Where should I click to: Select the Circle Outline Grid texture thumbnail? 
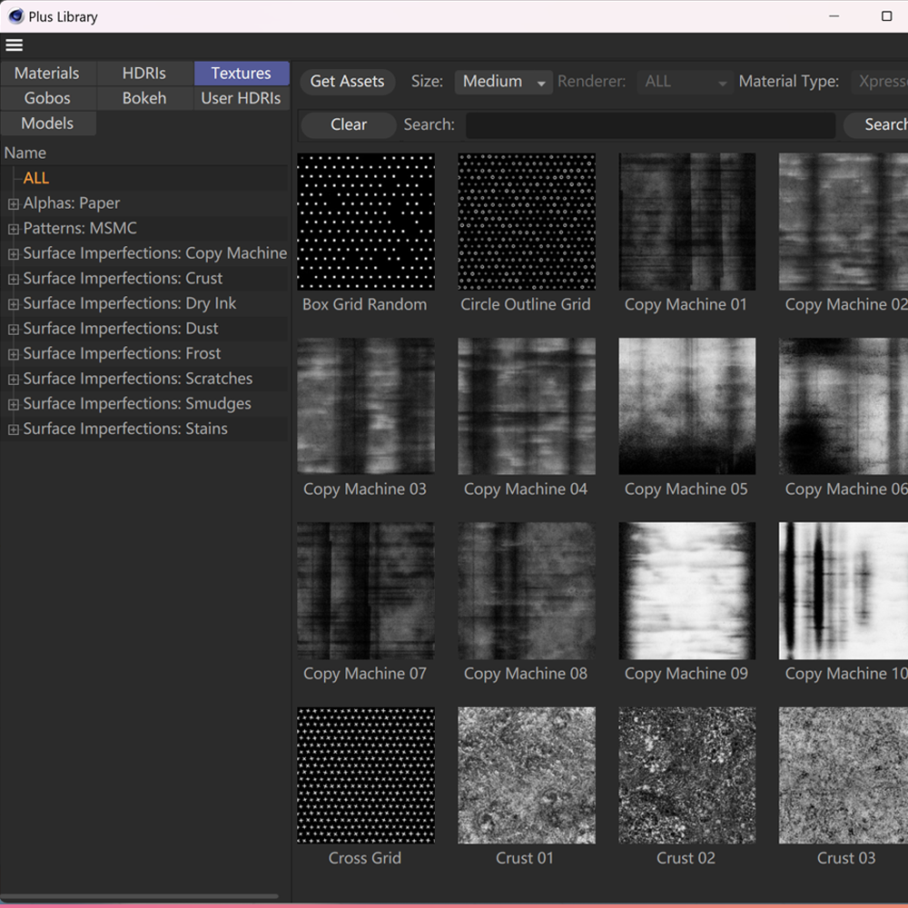pos(527,222)
